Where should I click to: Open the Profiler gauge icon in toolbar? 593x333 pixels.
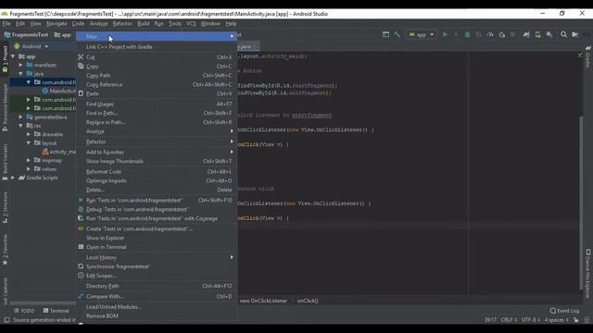[490, 34]
